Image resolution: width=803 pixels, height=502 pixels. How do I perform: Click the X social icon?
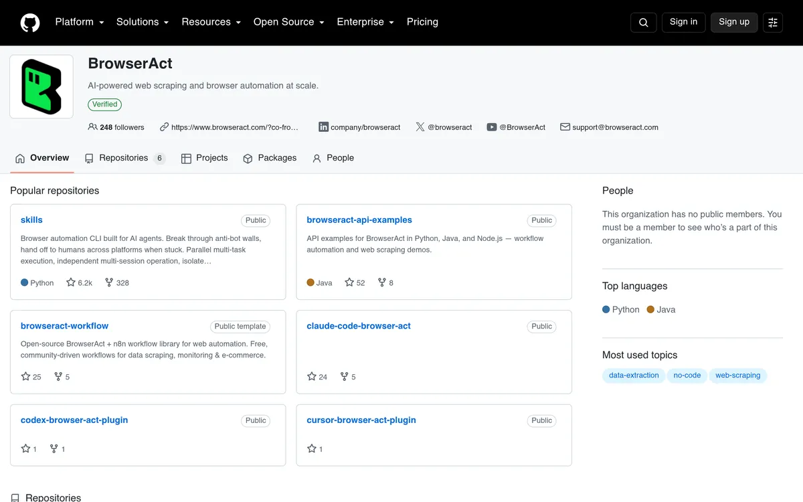coord(420,127)
